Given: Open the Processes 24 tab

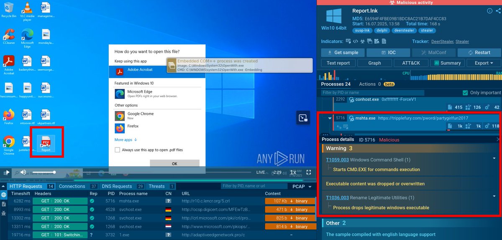Looking at the screenshot, I should click(336, 84).
